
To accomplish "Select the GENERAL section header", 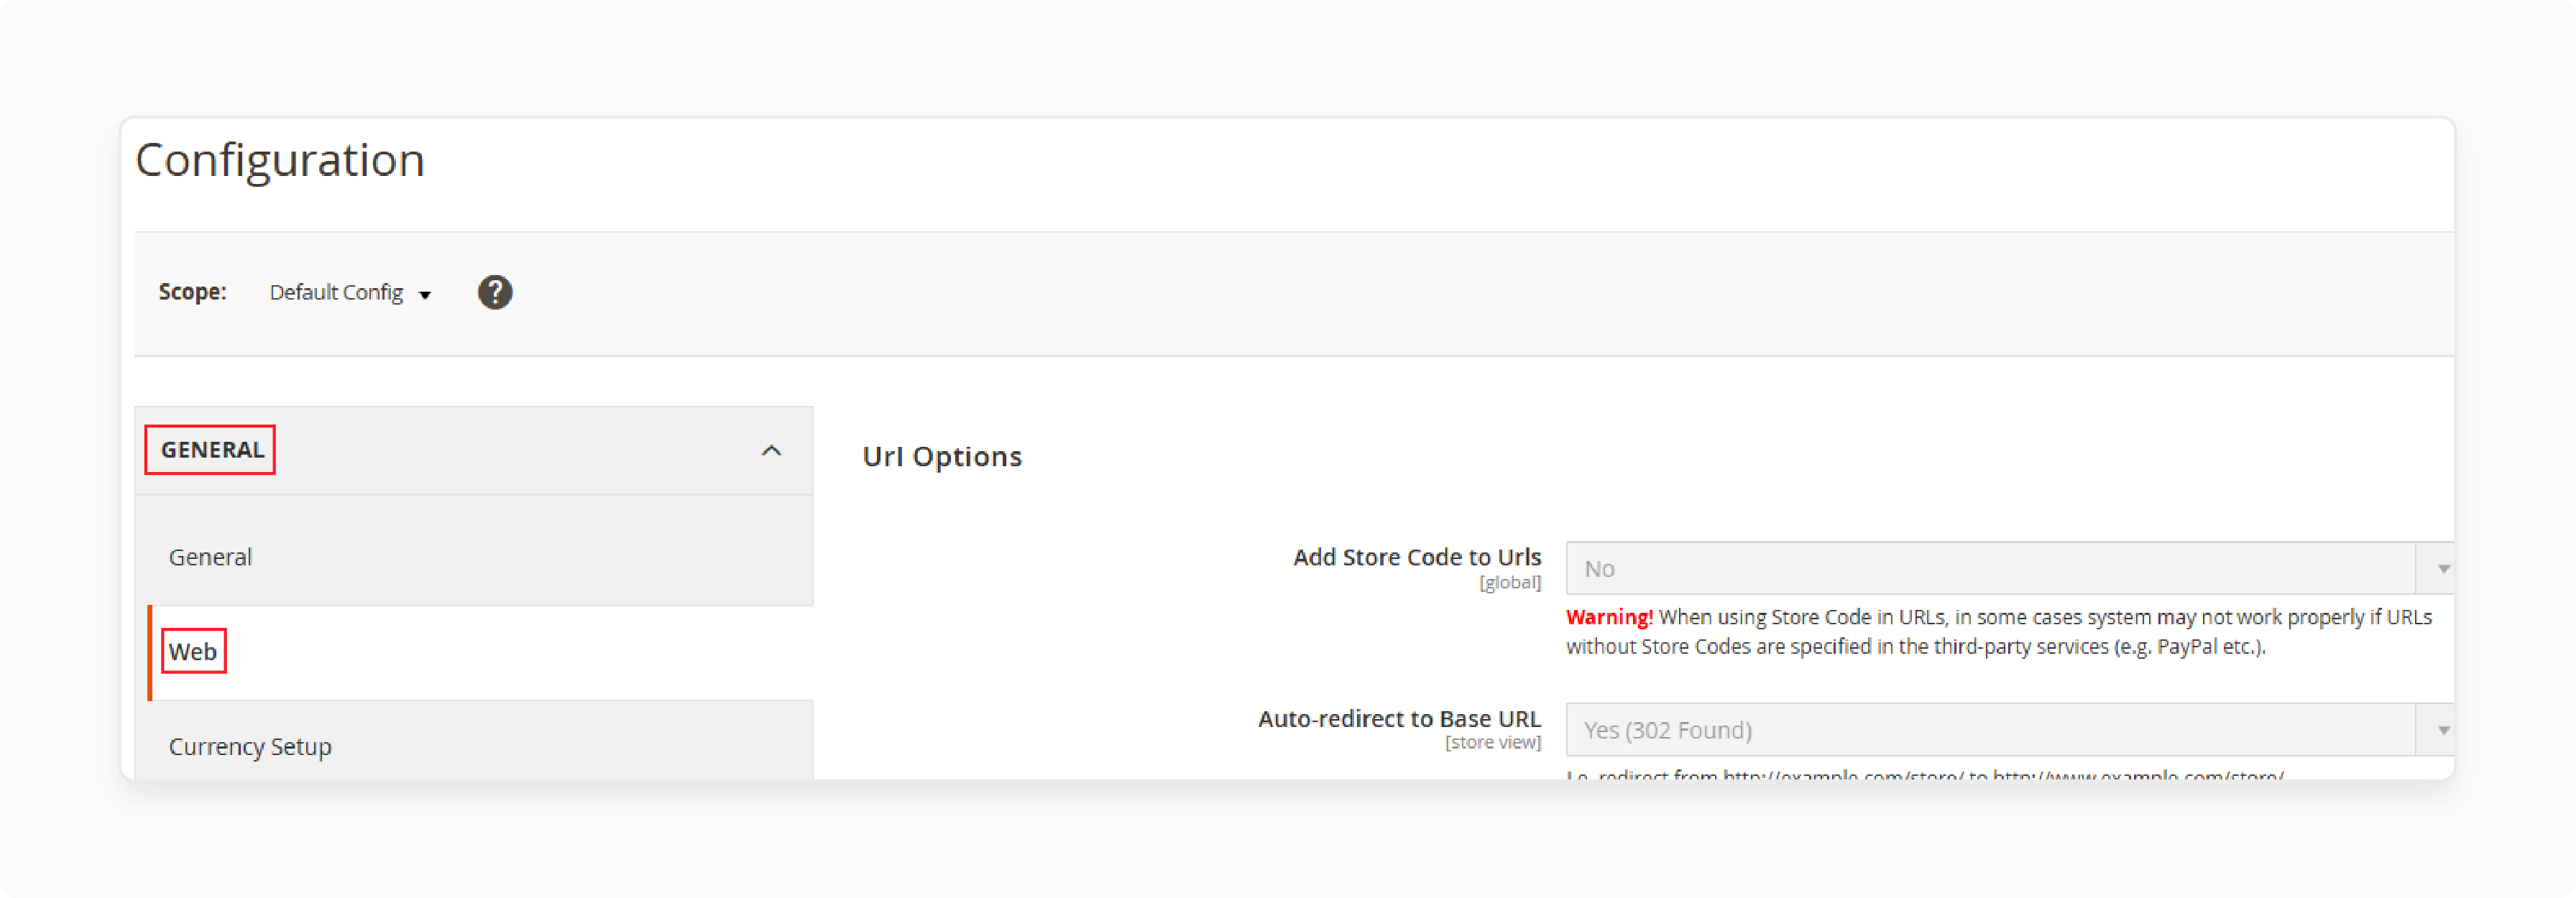I will tap(474, 450).
